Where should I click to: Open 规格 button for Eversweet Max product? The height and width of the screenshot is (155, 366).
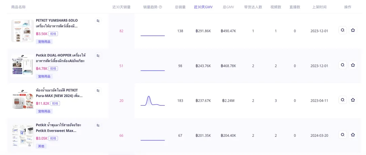[x=53, y=138]
